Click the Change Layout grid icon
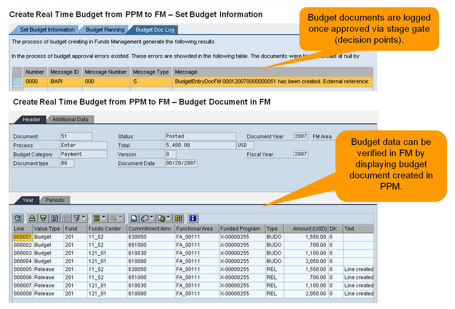The height and width of the screenshot is (309, 455). (178, 218)
